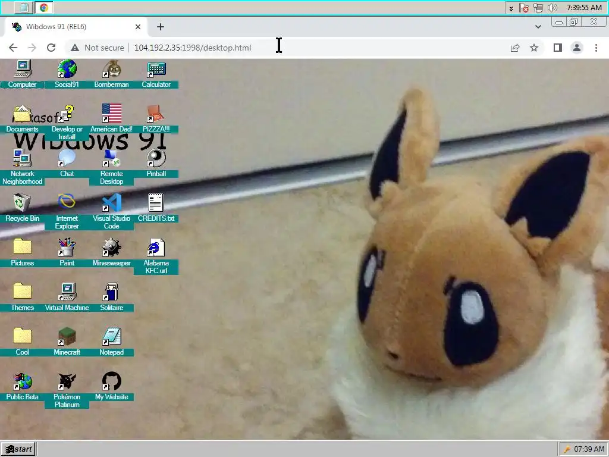Image resolution: width=609 pixels, height=457 pixels.
Task: Launch the Virtual Machine icon
Action: pos(67,298)
